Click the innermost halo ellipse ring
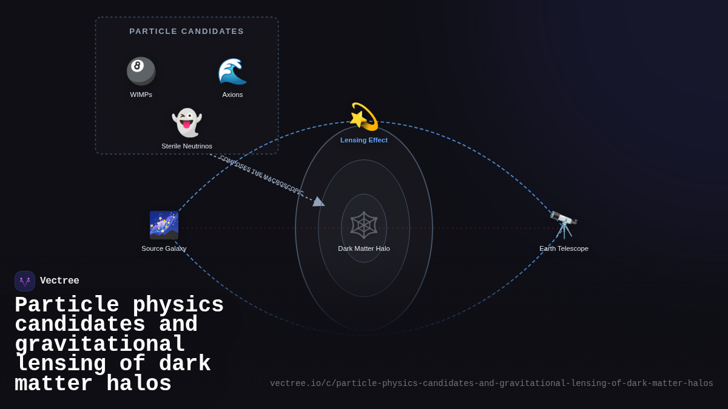The height and width of the screenshot is (409, 728). click(363, 194)
